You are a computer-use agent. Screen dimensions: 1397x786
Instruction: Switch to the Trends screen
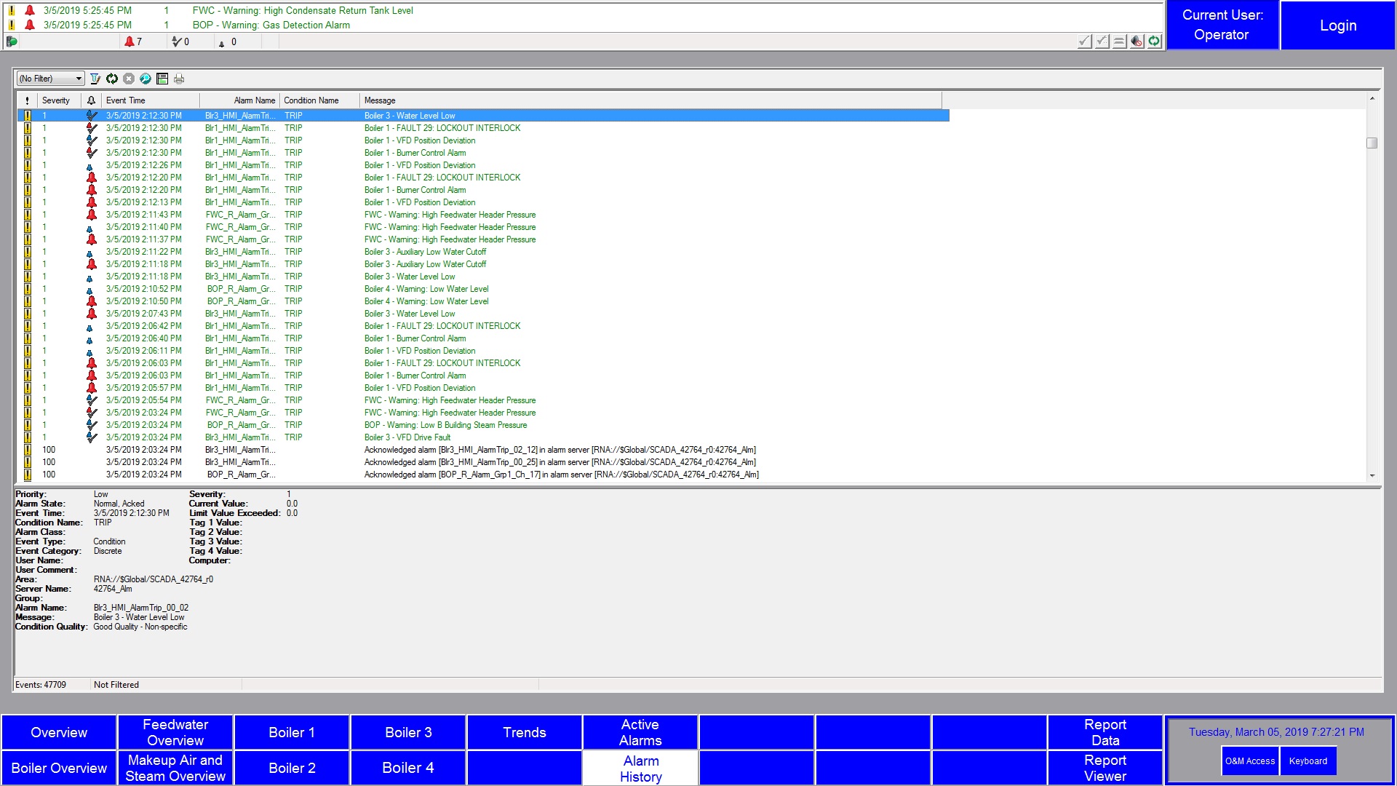coord(524,732)
